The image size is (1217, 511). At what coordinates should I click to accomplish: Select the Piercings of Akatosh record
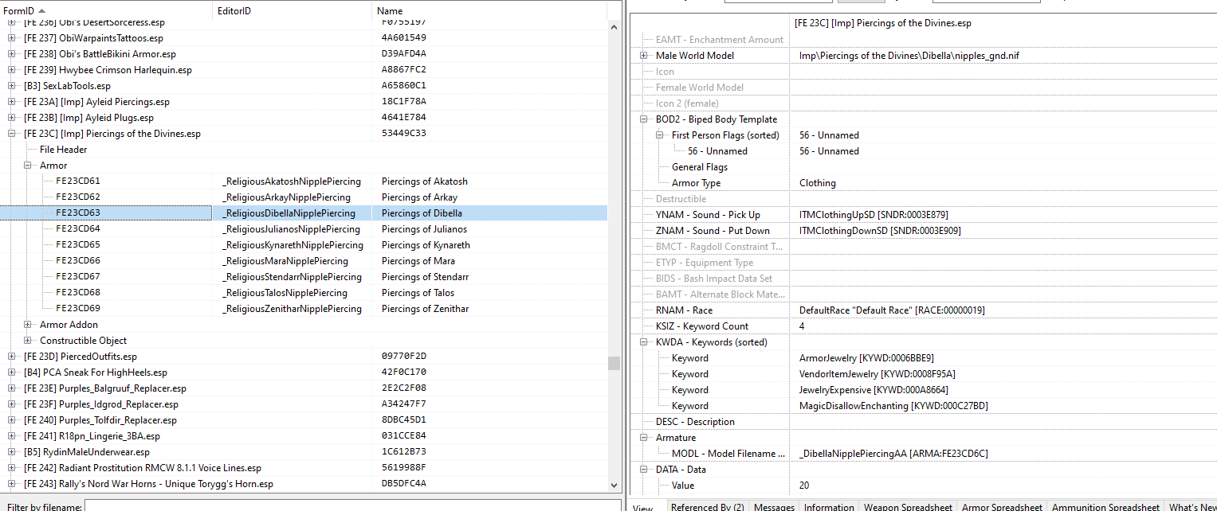304,181
